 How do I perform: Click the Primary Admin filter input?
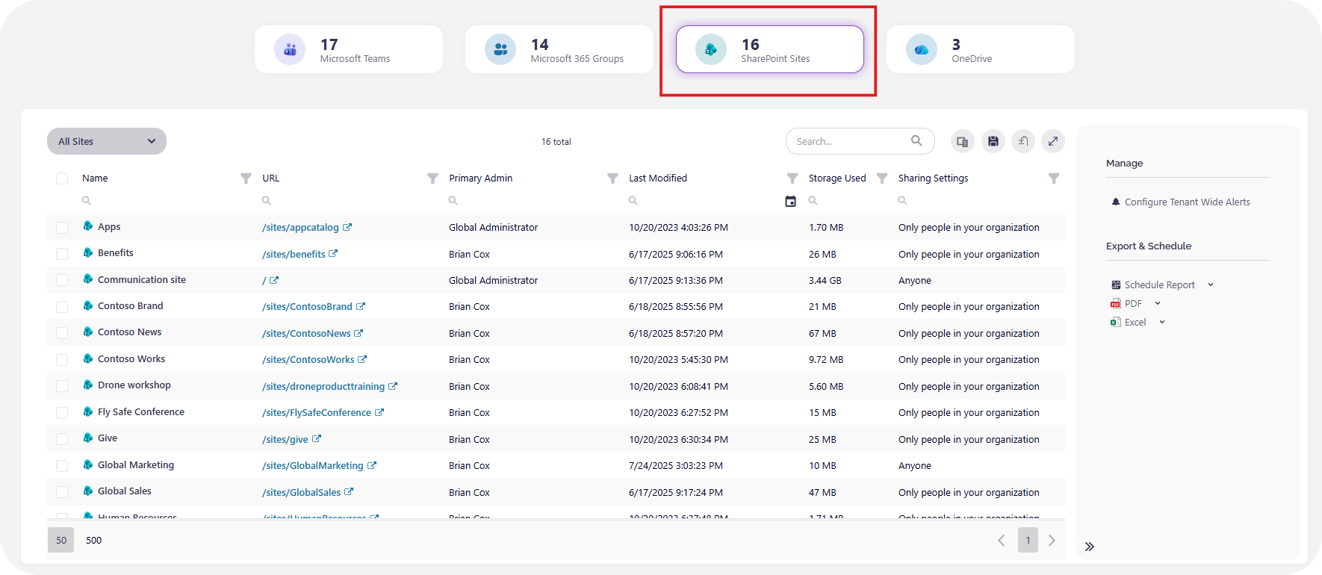(x=530, y=200)
